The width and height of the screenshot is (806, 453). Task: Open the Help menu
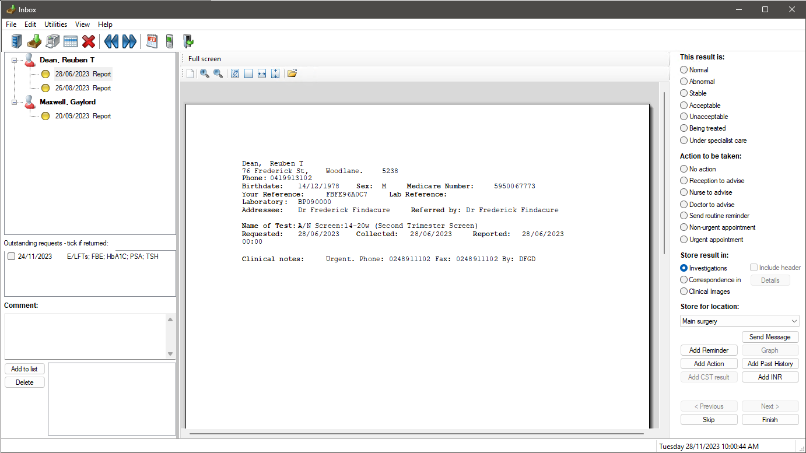105,24
